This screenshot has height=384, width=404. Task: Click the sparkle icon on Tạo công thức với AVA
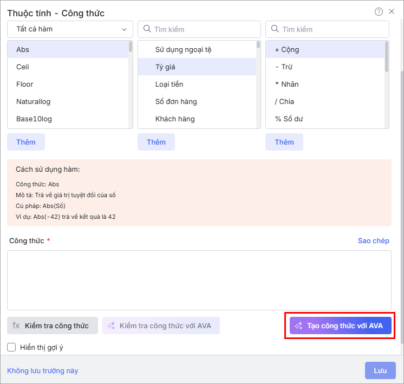pyautogui.click(x=298, y=326)
